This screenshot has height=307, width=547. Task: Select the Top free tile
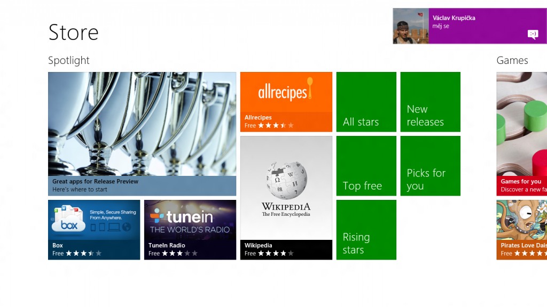(x=366, y=166)
